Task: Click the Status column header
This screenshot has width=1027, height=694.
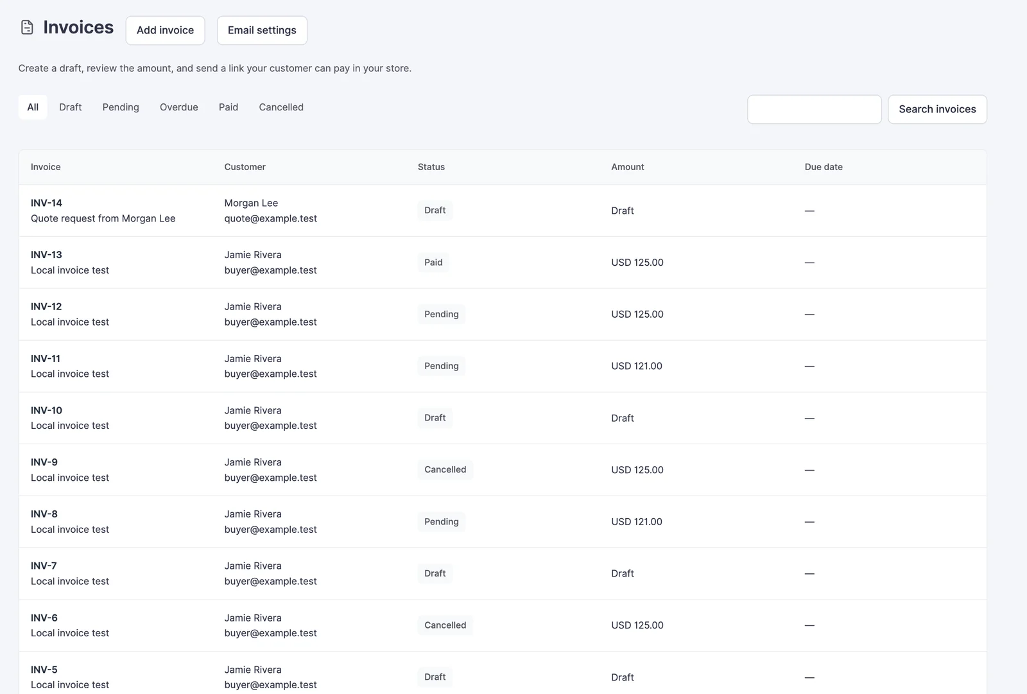Action: click(431, 167)
